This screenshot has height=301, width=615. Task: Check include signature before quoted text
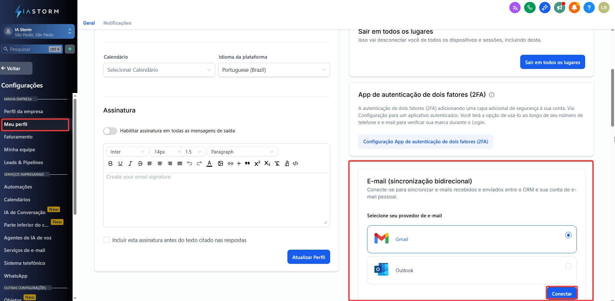coord(106,240)
